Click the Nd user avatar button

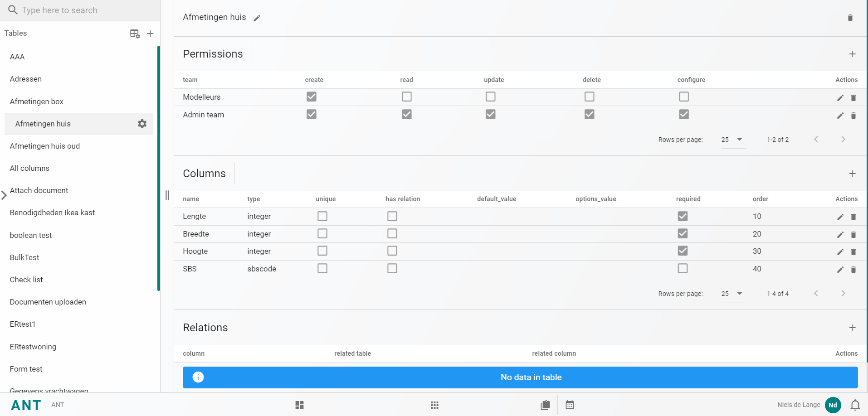point(833,405)
